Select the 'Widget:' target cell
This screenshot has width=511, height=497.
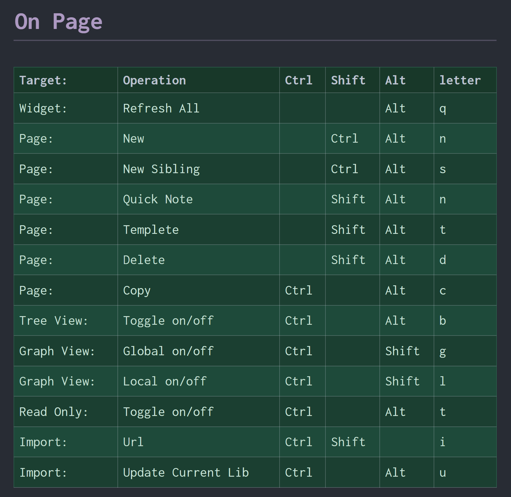click(43, 108)
